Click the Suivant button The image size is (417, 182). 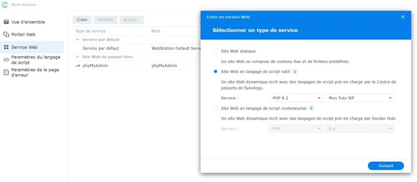click(x=386, y=166)
